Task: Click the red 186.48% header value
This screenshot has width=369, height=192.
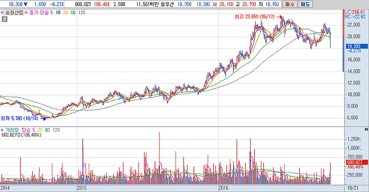Action: pos(101,4)
